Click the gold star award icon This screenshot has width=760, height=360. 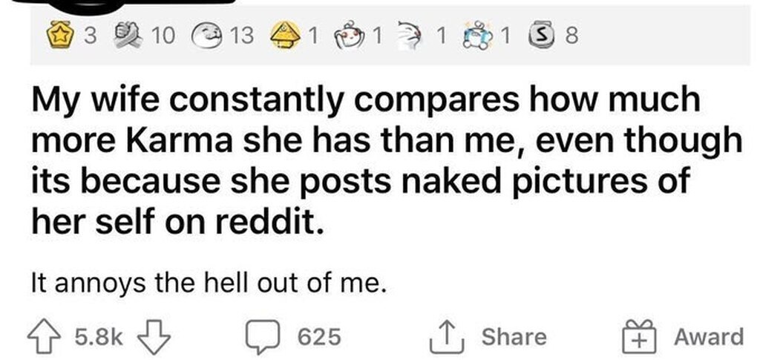pos(59,33)
